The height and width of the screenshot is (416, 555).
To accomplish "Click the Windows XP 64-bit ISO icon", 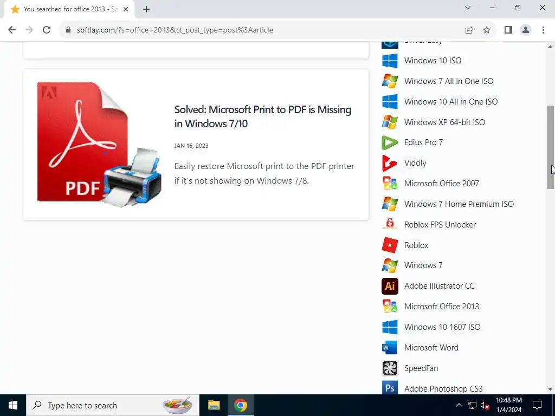I will (x=390, y=122).
